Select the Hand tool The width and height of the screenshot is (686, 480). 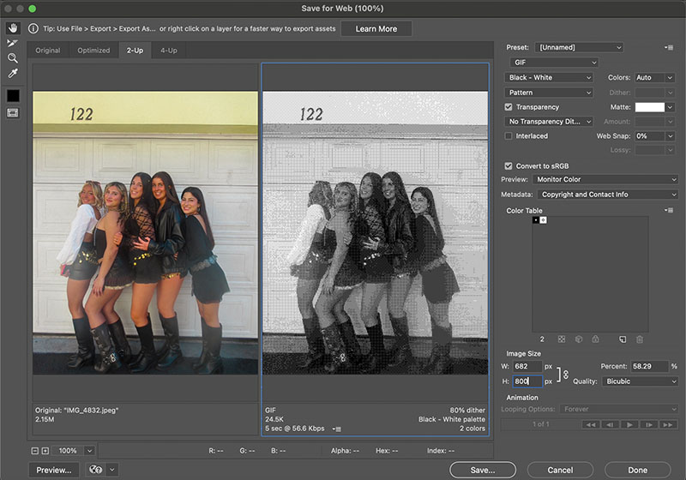[13, 27]
